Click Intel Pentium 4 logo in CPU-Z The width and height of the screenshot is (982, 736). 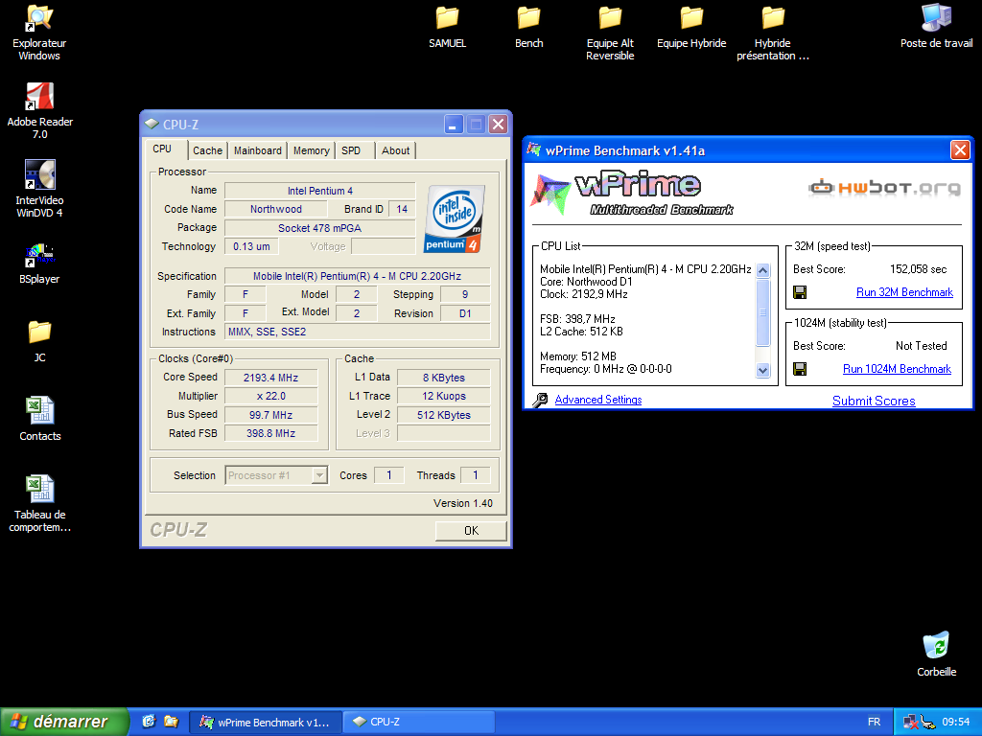click(x=454, y=219)
